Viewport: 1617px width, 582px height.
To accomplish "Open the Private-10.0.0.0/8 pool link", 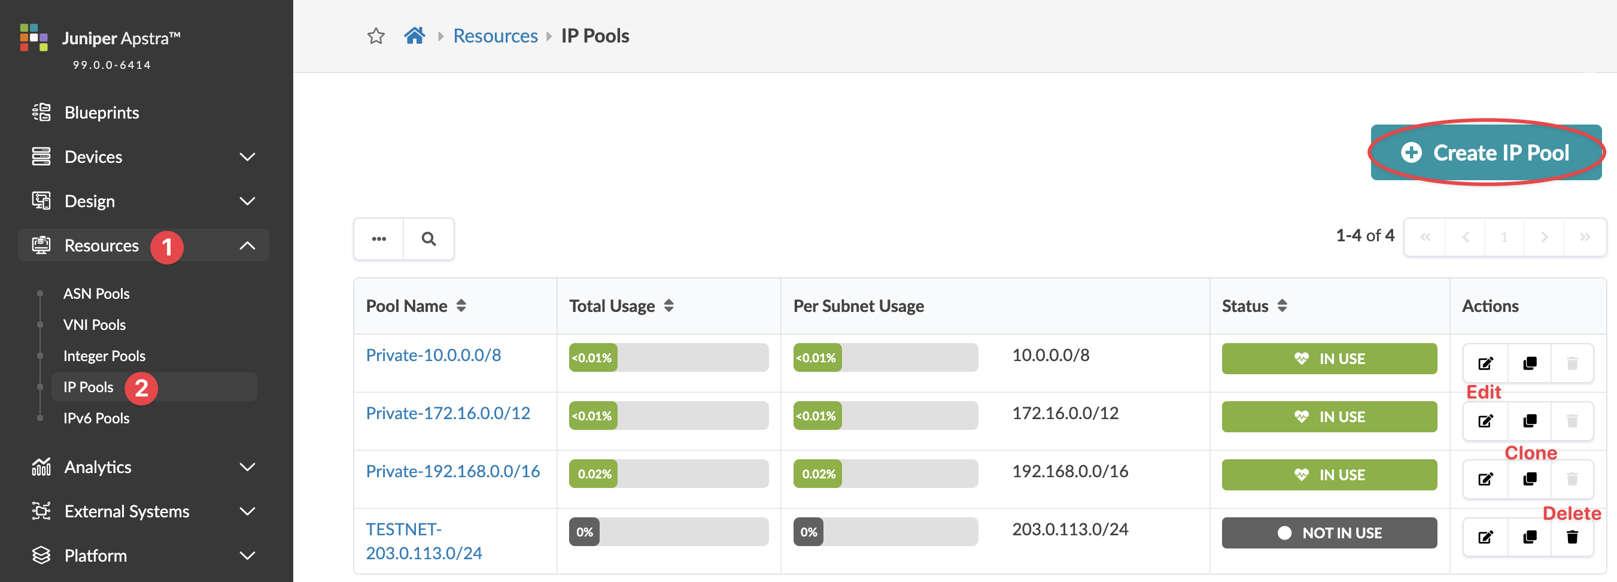I will click(433, 355).
